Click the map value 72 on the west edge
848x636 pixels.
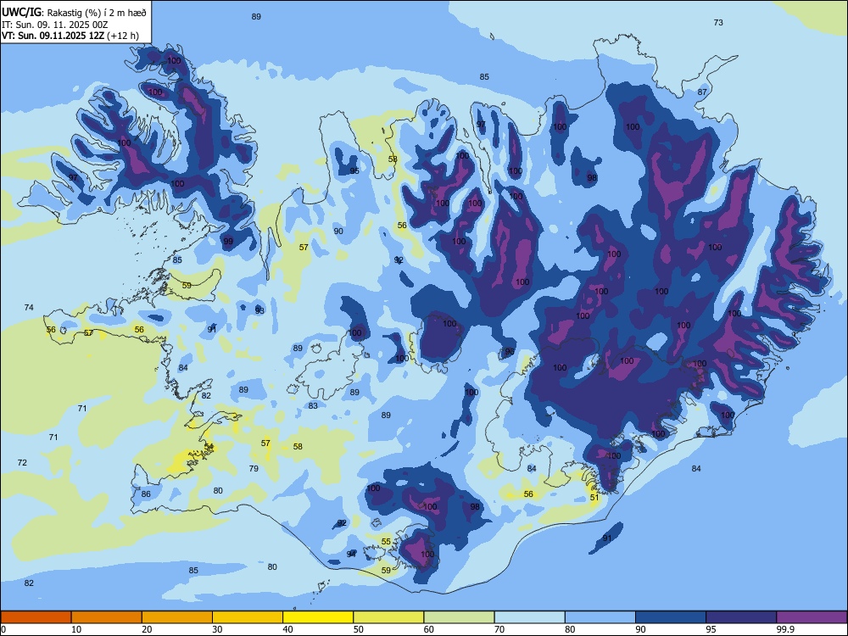pos(22,462)
